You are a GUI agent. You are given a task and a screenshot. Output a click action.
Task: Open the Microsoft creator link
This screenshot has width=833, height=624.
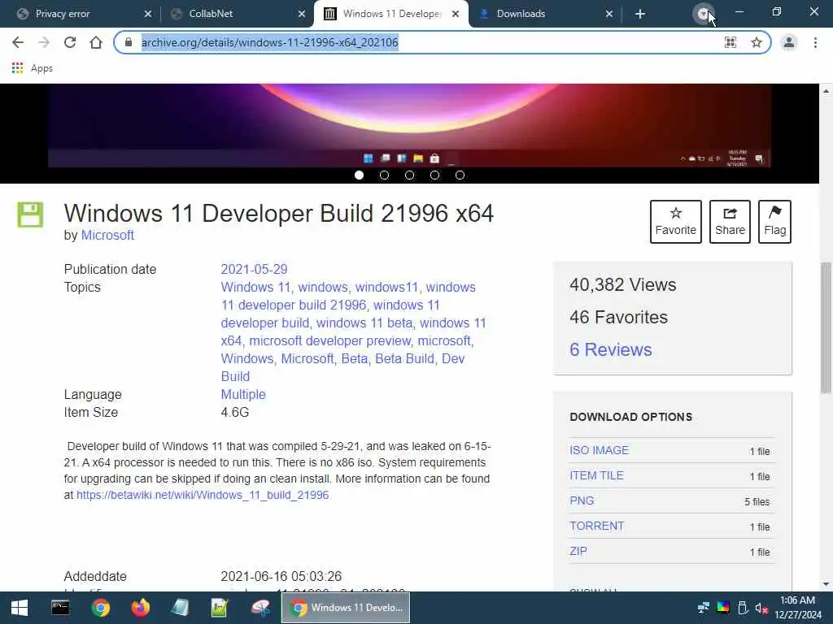click(107, 235)
